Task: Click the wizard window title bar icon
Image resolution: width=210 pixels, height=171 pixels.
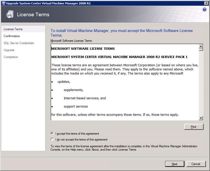Action: [x=4, y=3]
